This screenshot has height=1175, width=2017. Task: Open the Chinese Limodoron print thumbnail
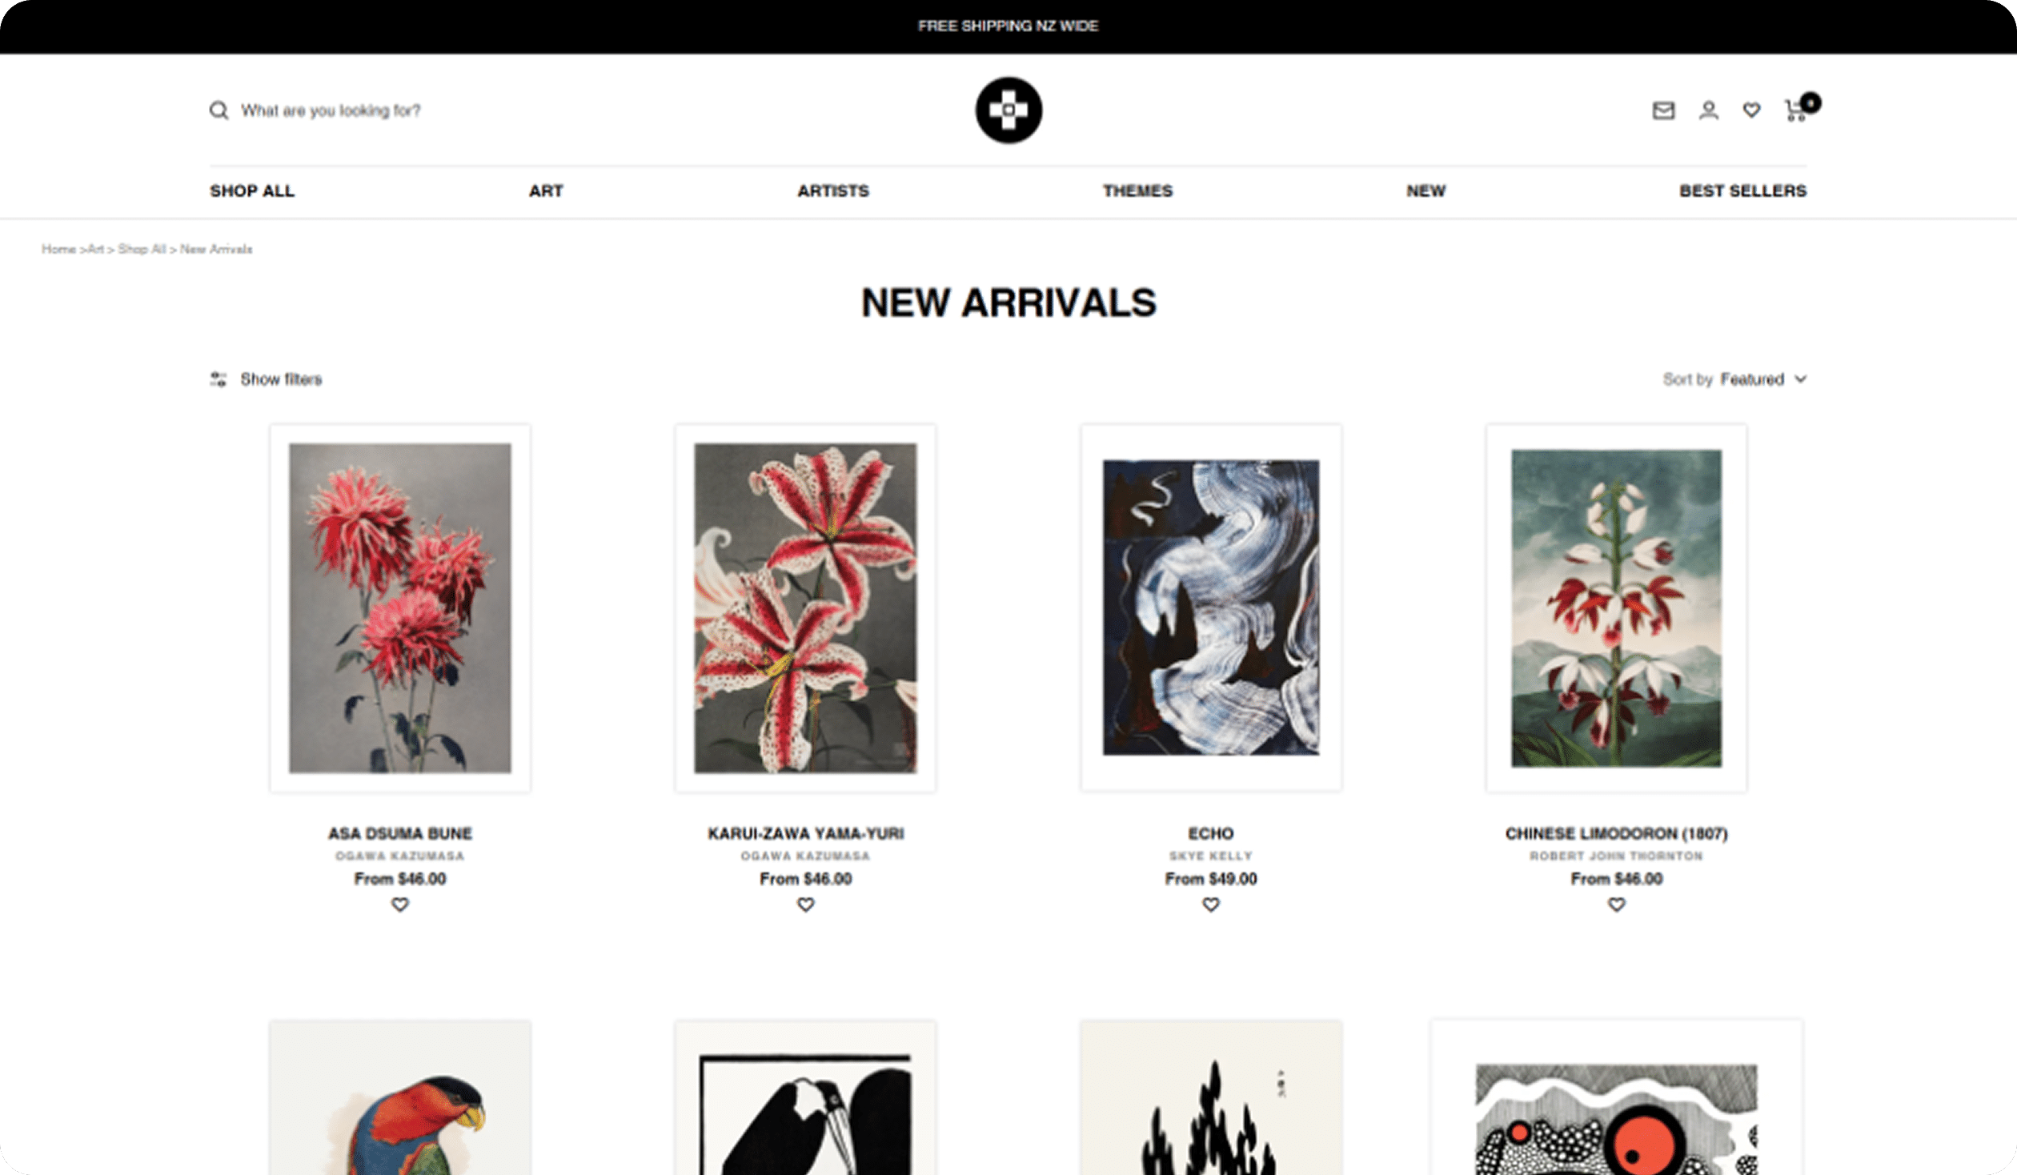(1616, 608)
